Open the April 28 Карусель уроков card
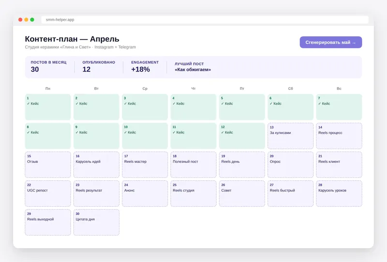The width and height of the screenshot is (387, 262). tap(339, 194)
